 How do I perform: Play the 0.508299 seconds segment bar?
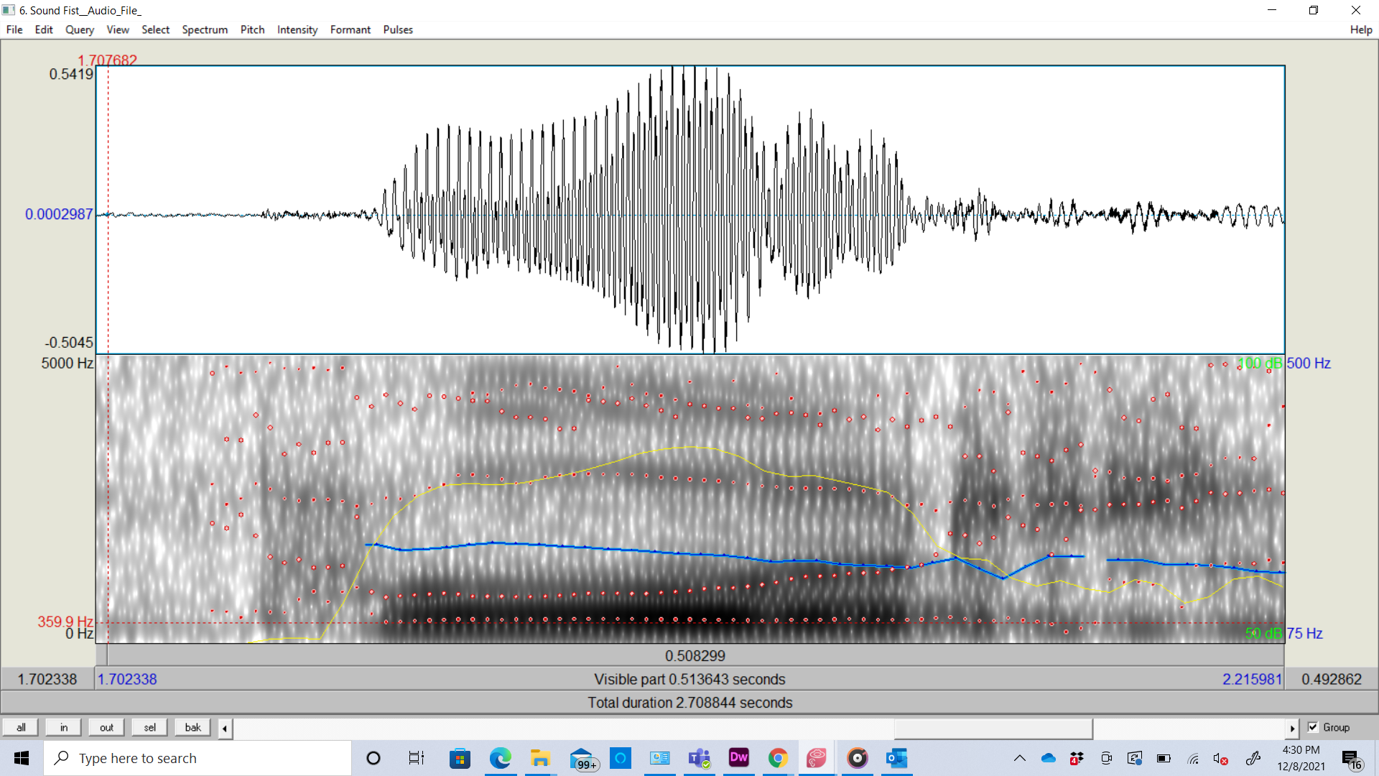(695, 655)
